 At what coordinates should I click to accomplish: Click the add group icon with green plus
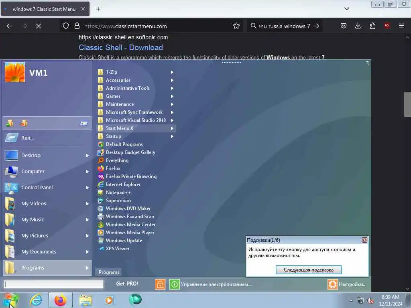10,123
